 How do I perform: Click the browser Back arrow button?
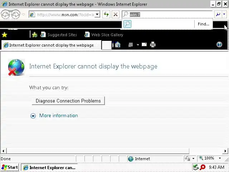pos(5,14)
